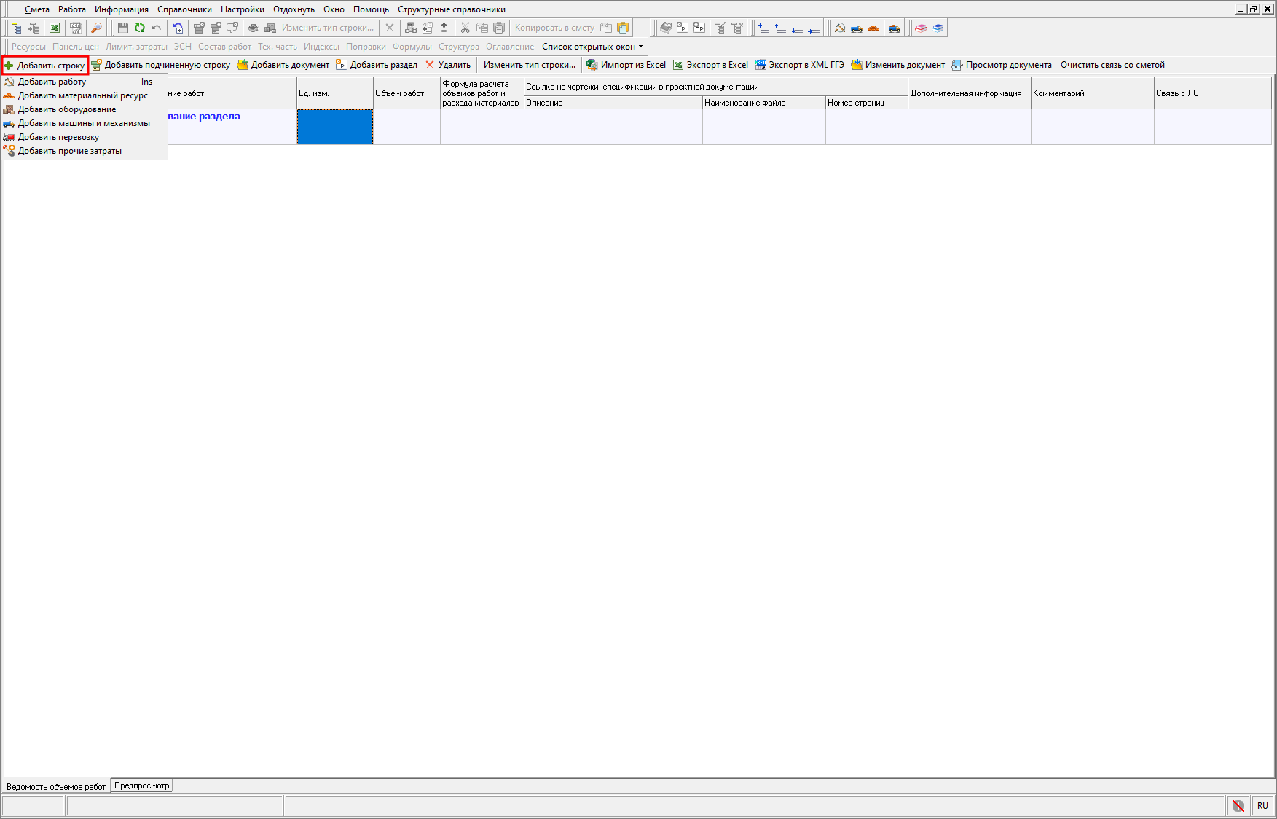Choose 'Добавить материальный ресурс' from the menu
The height and width of the screenshot is (819, 1277).
coord(82,95)
